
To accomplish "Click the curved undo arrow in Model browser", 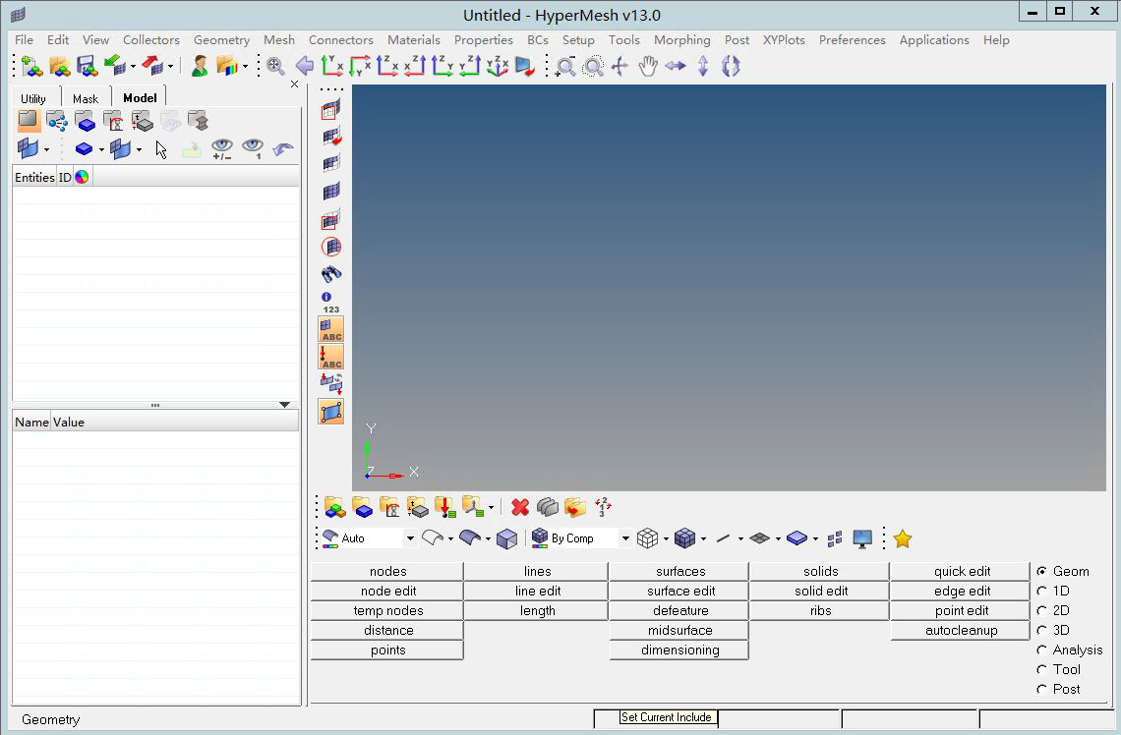I will click(x=283, y=148).
